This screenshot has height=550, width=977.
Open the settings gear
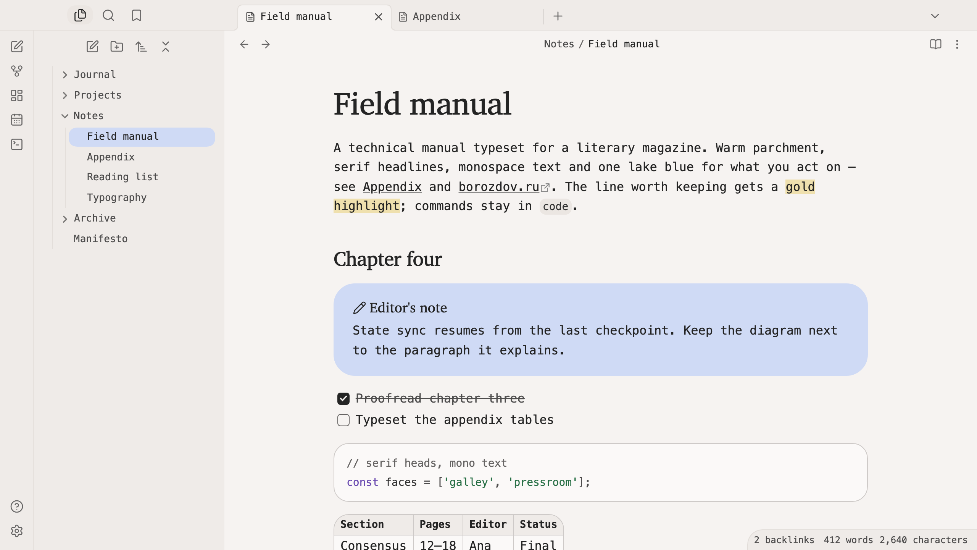17,531
